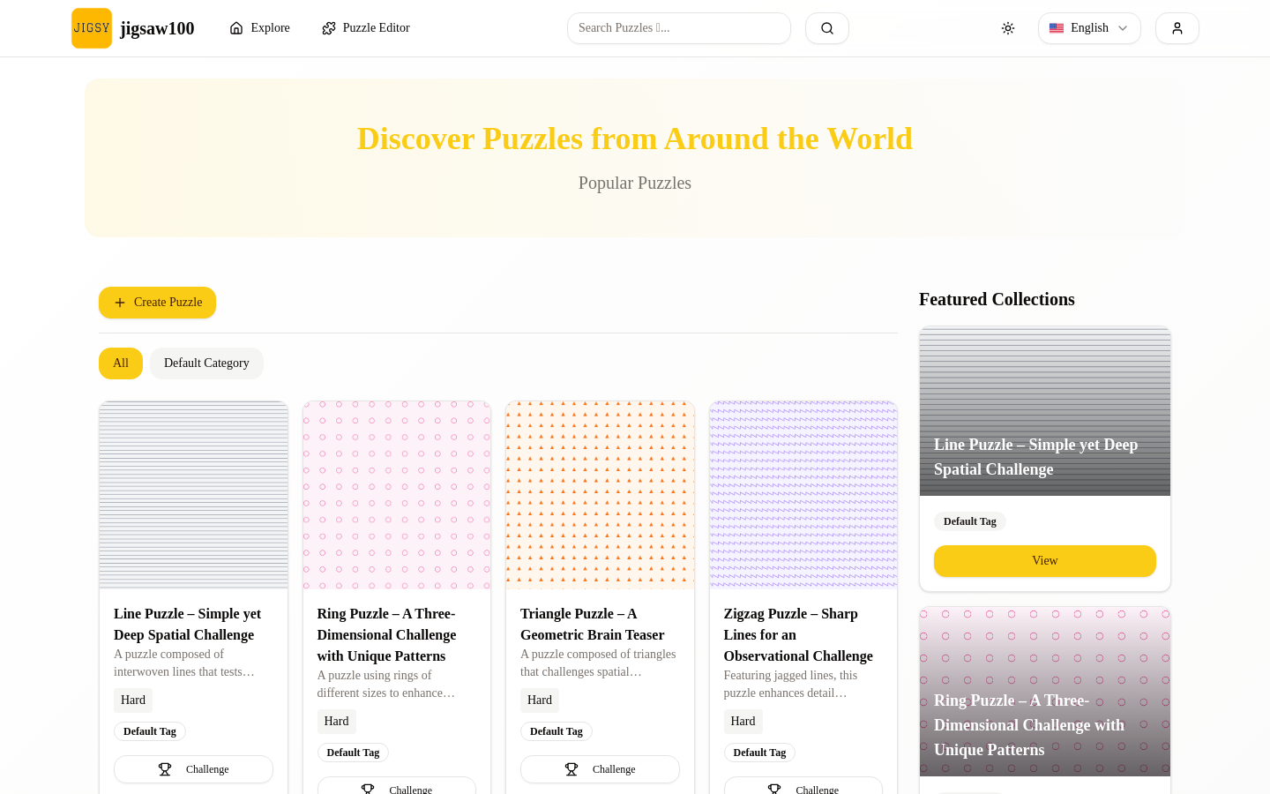1270x794 pixels.
Task: Click the Hard tag on Ring Puzzle card
Action: point(337,722)
